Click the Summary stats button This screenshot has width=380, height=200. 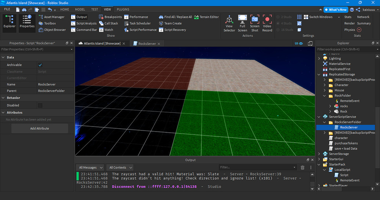364,23
